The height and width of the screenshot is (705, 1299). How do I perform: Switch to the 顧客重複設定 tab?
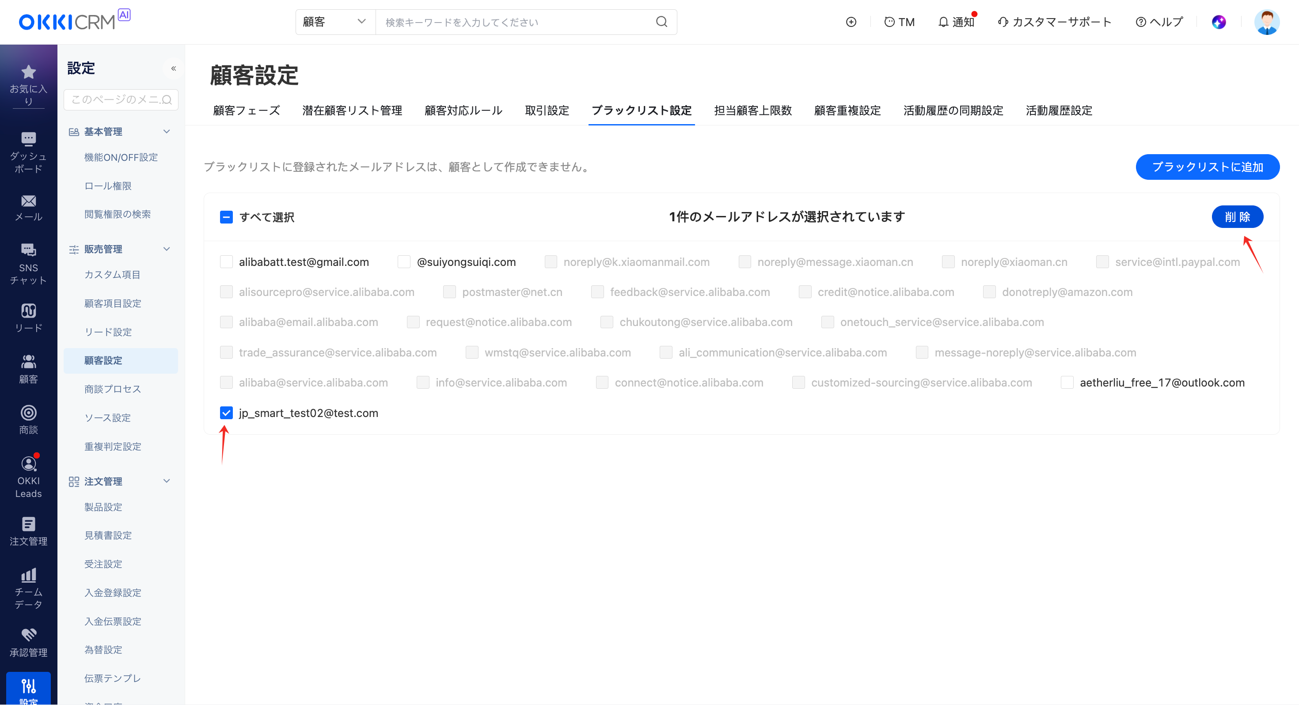click(848, 110)
